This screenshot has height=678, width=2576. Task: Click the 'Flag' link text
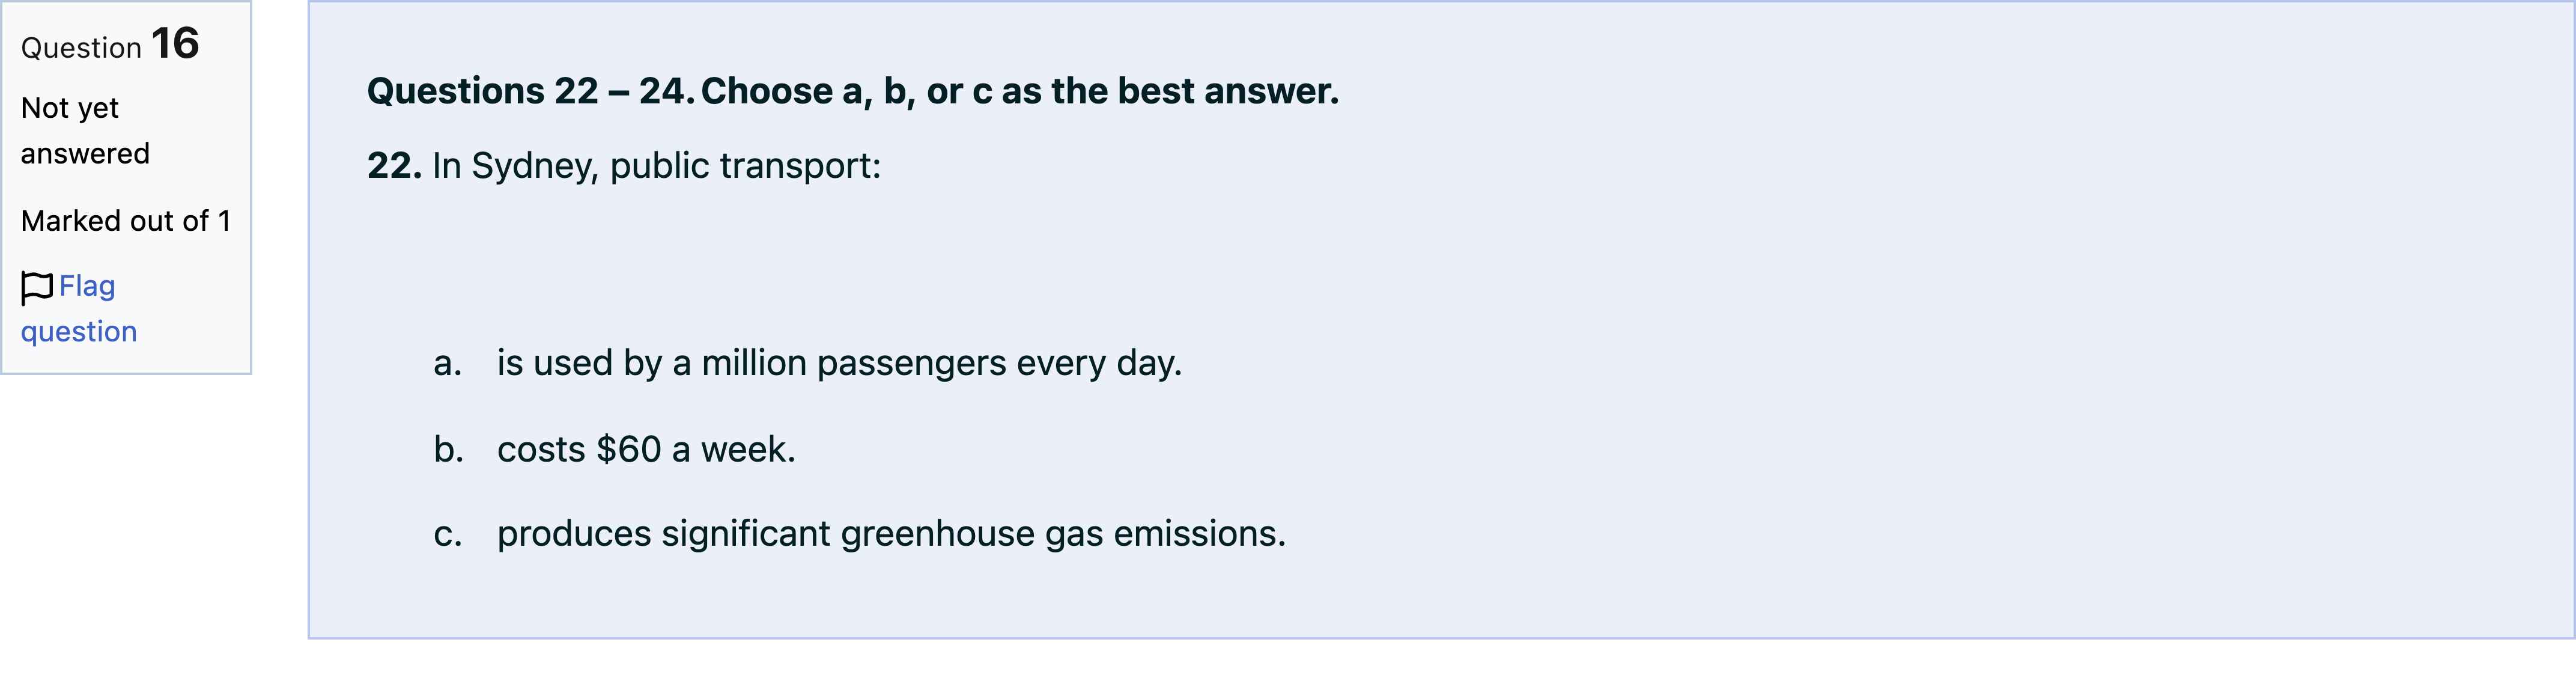(87, 286)
